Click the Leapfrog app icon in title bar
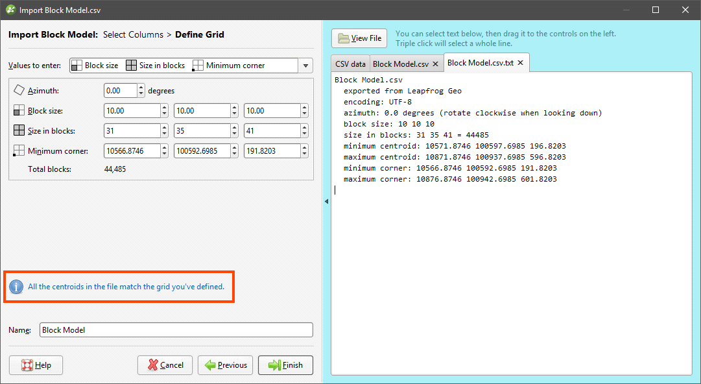The width and height of the screenshot is (701, 384). (11, 10)
